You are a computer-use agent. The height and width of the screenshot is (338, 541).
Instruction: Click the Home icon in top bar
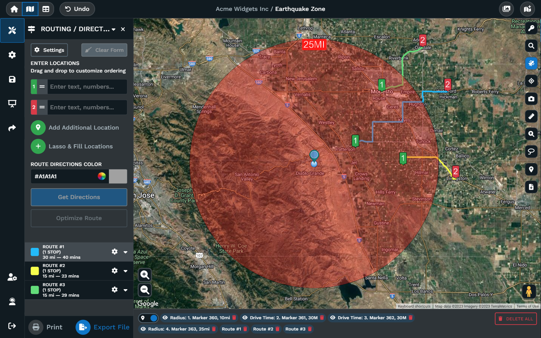[x=14, y=9]
